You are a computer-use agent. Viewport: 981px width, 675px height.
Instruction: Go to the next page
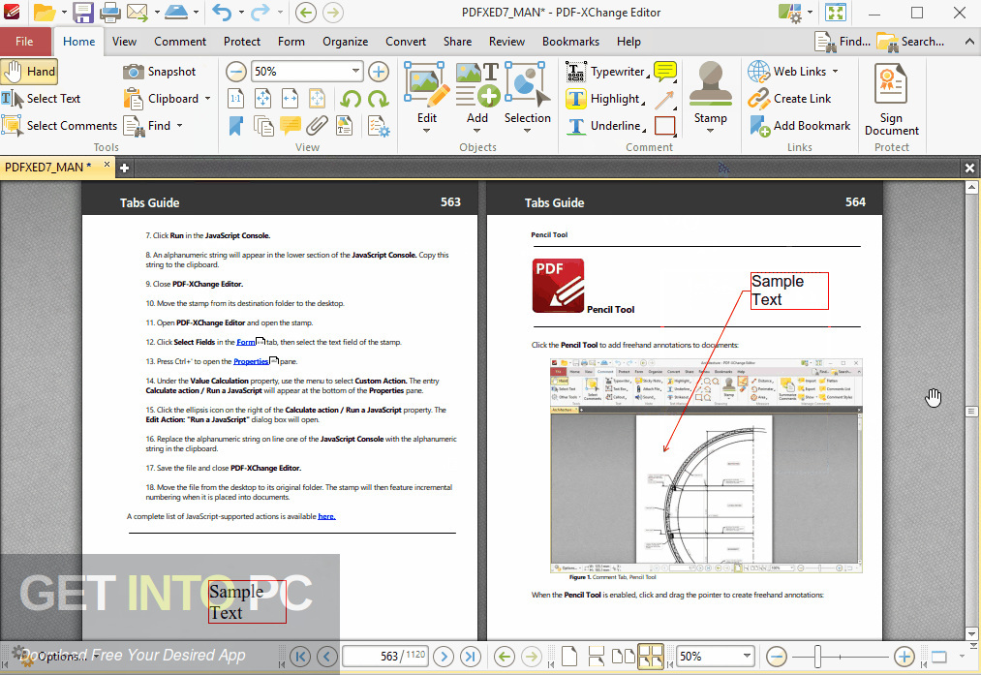point(444,657)
